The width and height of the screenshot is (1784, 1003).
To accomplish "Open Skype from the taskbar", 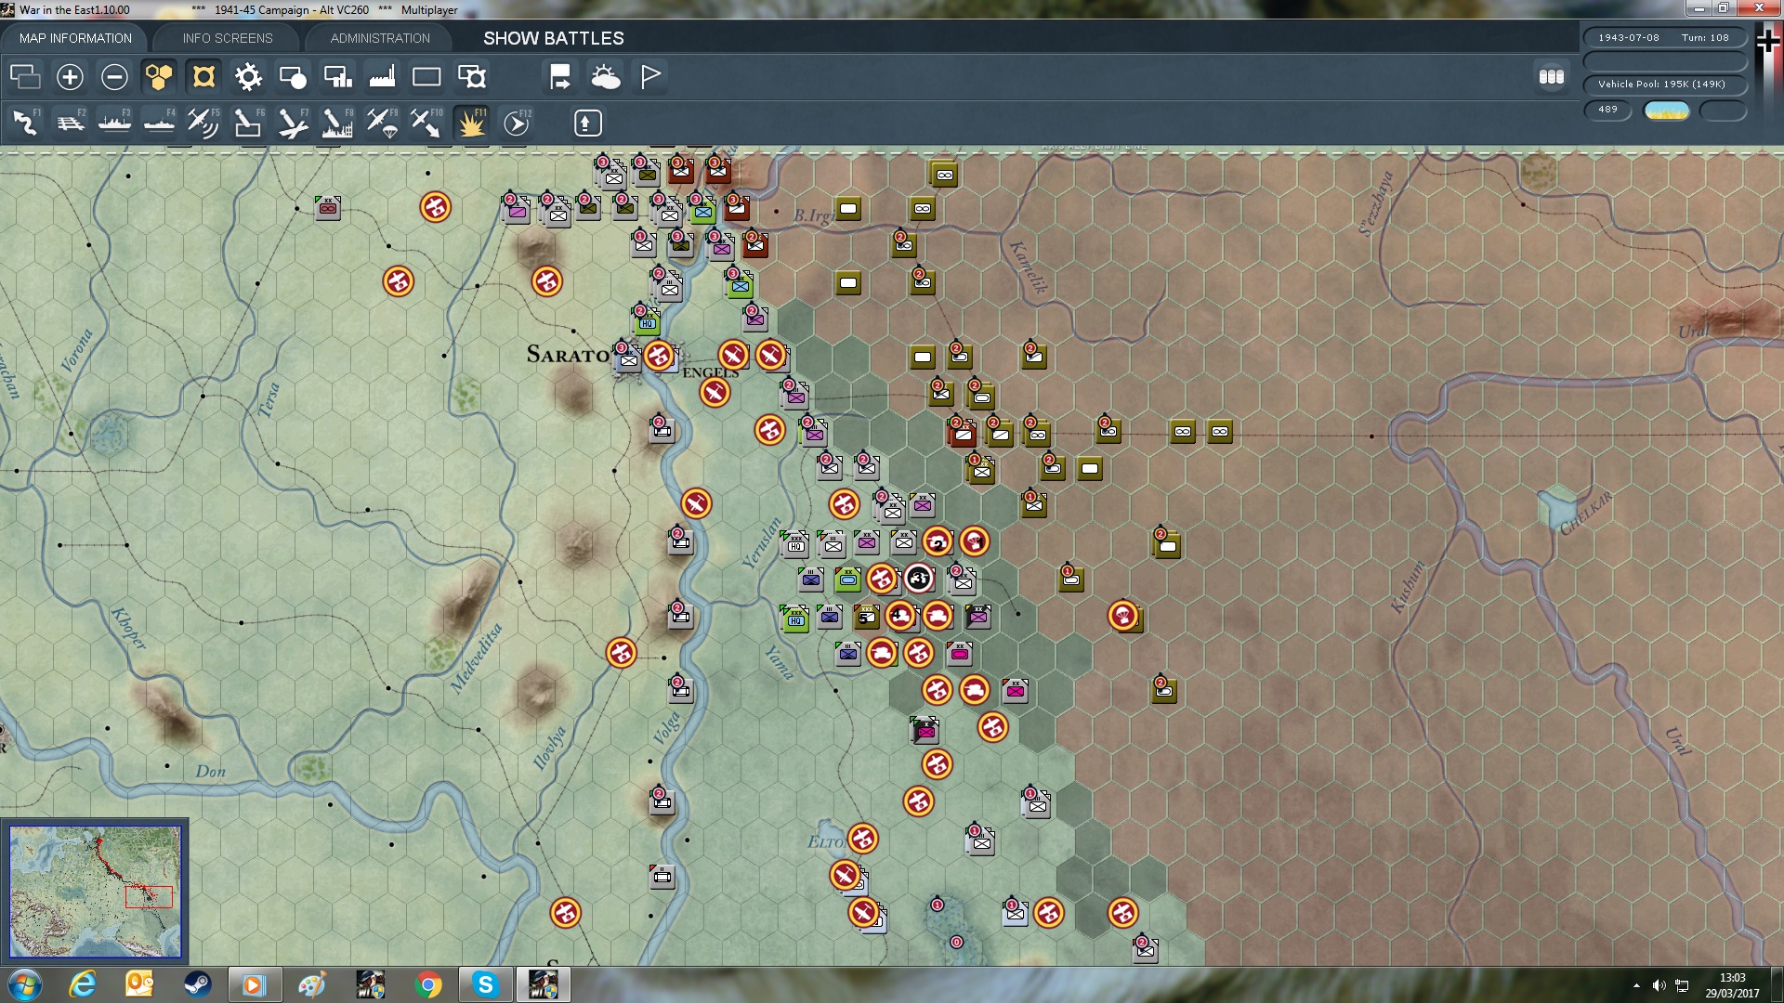I will pos(485,984).
